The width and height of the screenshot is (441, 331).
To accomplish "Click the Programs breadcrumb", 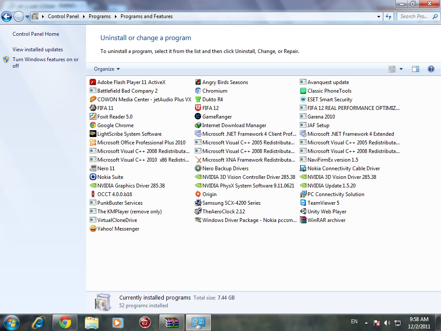I will click(x=99, y=16).
